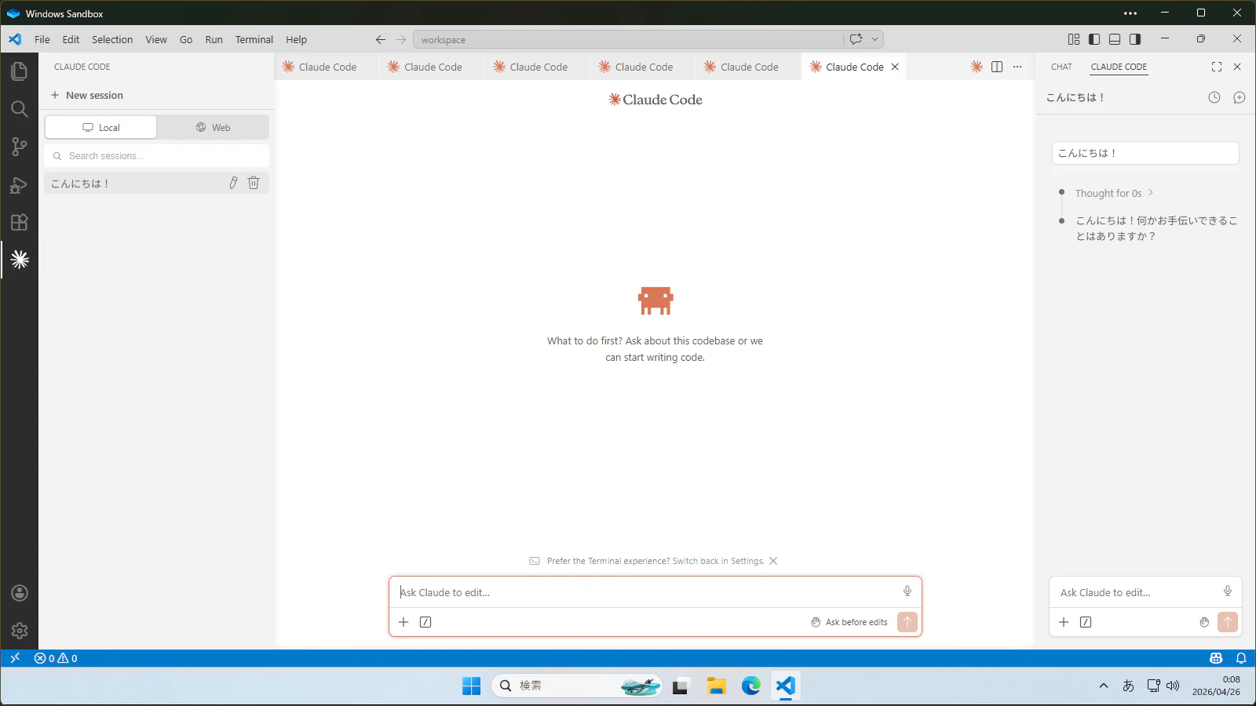Click the New session button
Viewport: 1256px width, 706px height.
(x=87, y=95)
